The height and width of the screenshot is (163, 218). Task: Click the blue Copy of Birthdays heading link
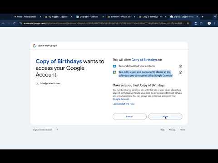(59, 61)
